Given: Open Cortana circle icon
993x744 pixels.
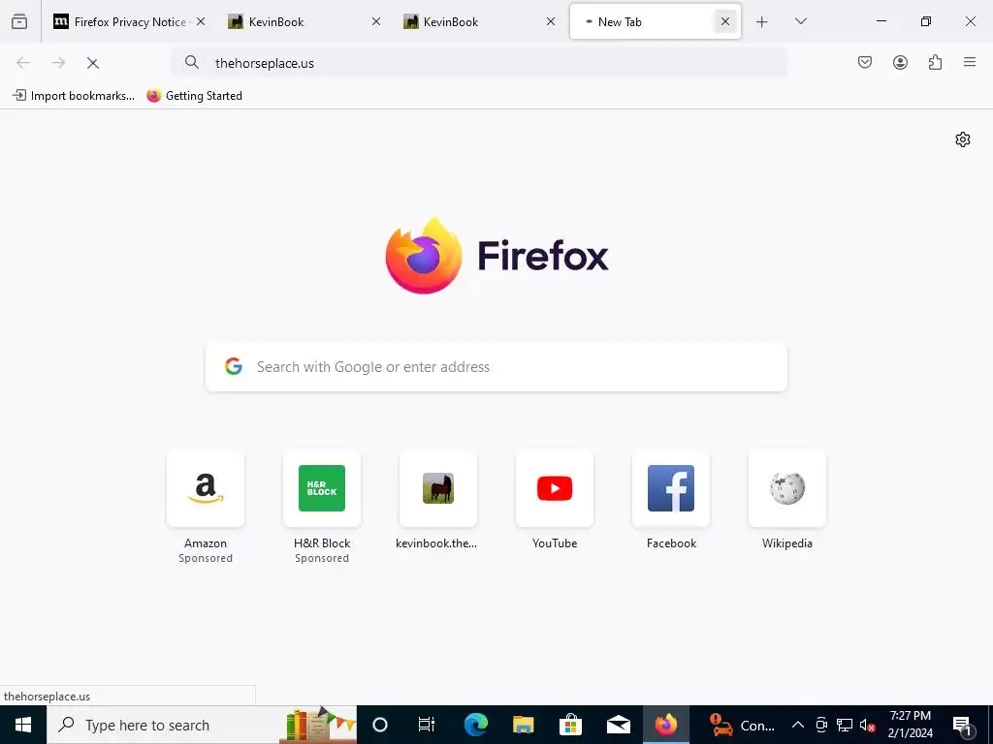Looking at the screenshot, I should pyautogui.click(x=380, y=725).
